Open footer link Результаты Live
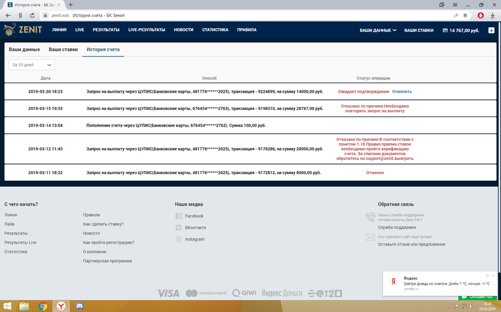The width and height of the screenshot is (501, 312). point(20,242)
